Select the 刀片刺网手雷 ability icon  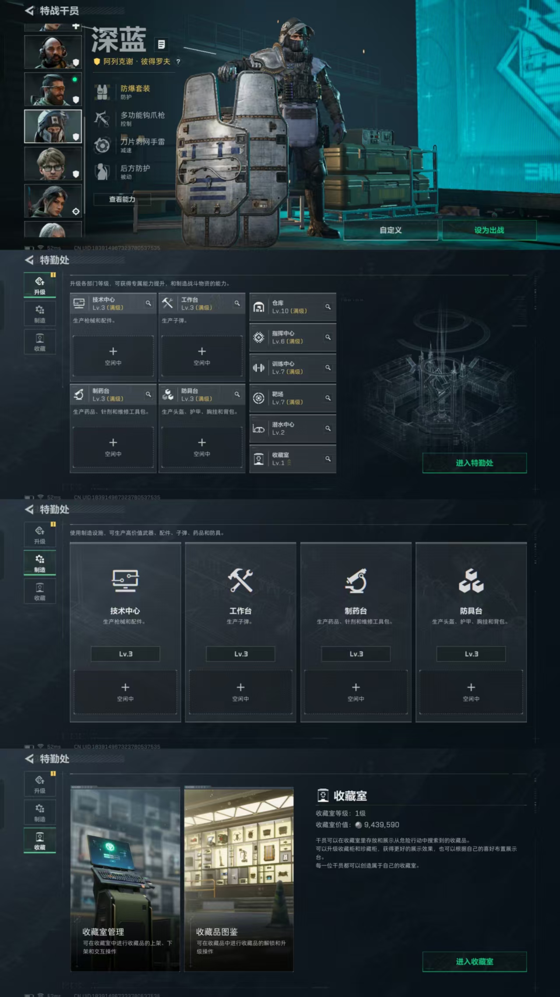coord(102,145)
